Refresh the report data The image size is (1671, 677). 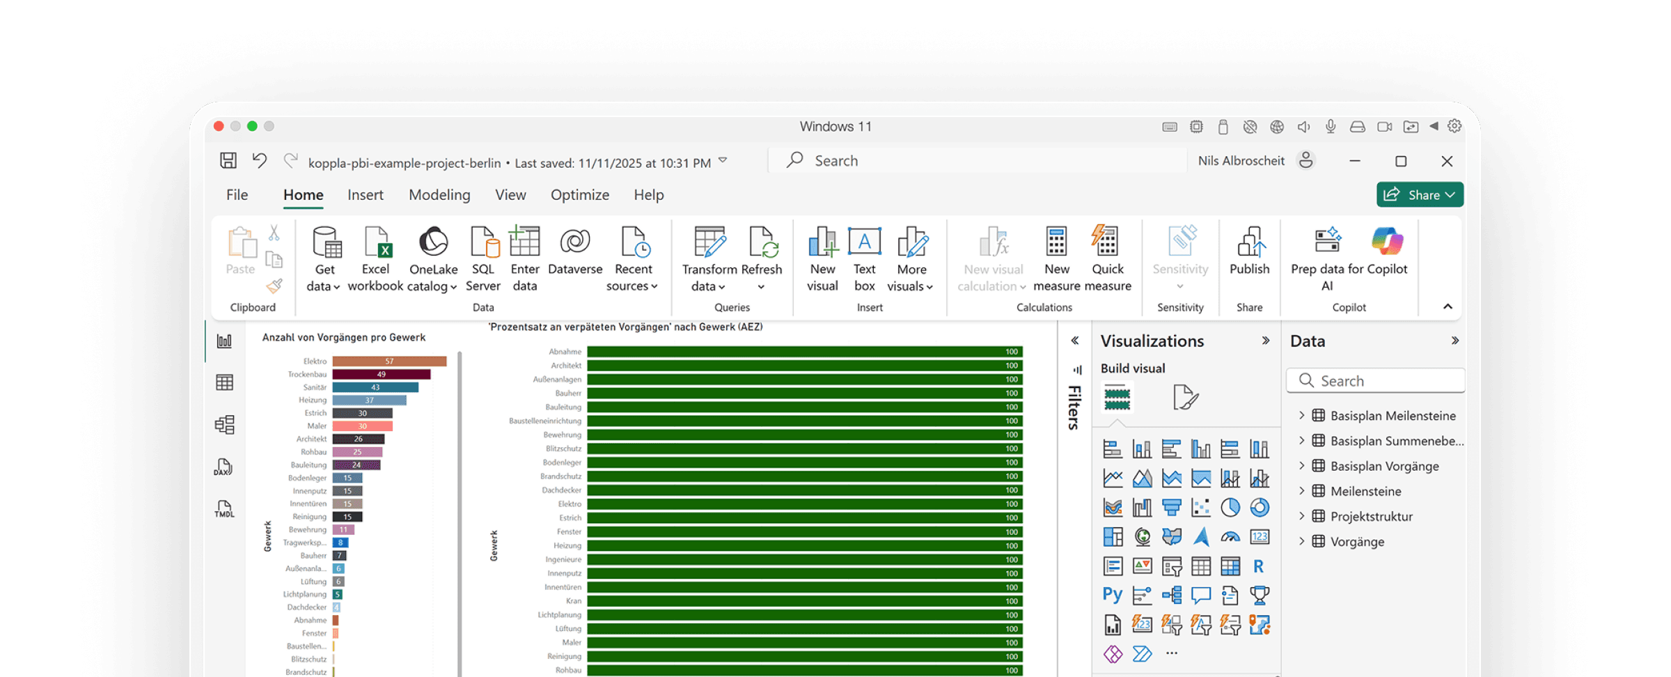762,258
